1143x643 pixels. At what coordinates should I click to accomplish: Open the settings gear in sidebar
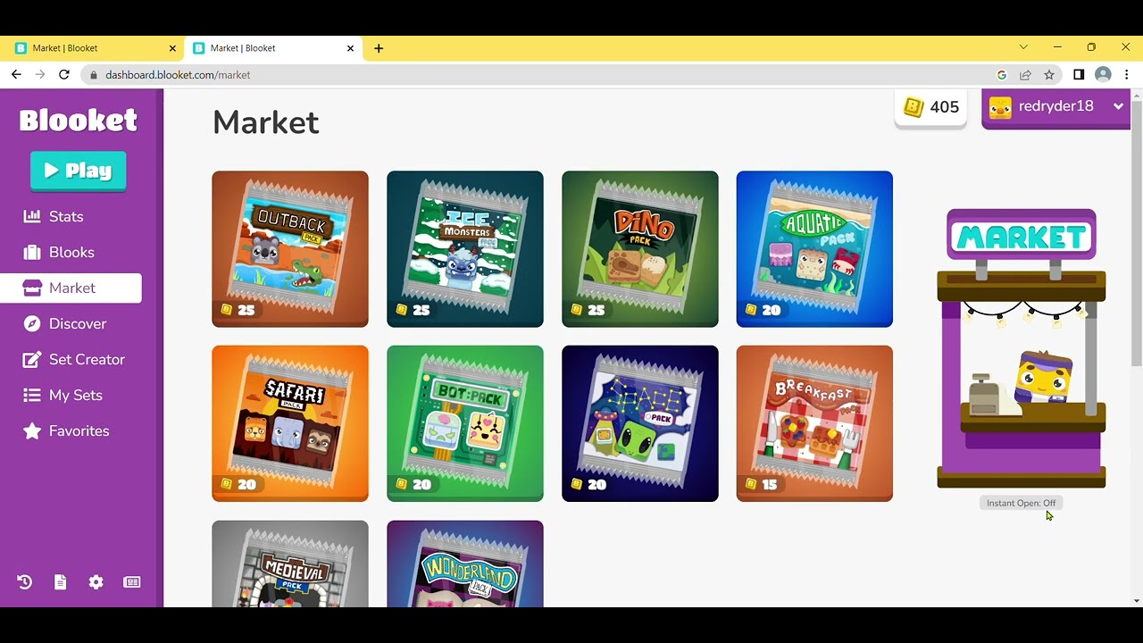[x=96, y=582]
